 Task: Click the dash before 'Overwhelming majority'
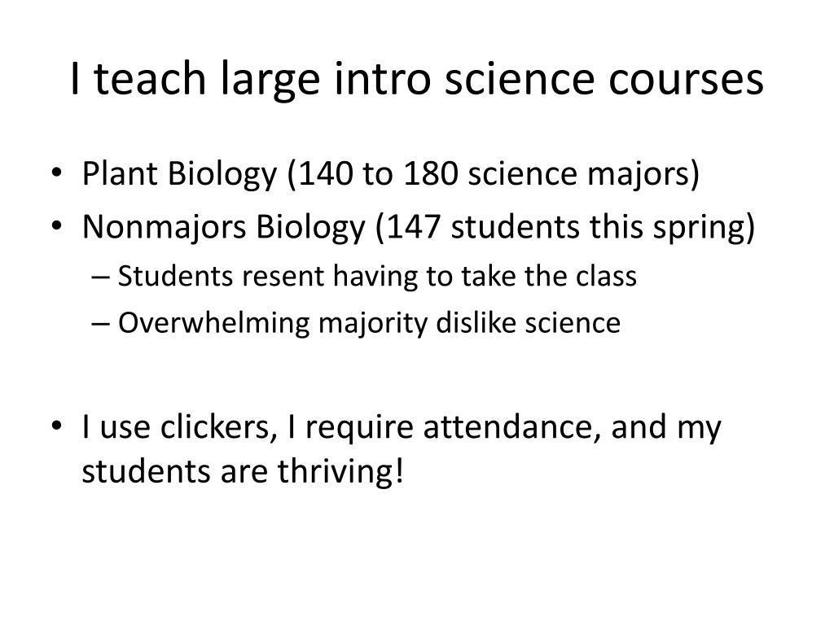pos(100,324)
